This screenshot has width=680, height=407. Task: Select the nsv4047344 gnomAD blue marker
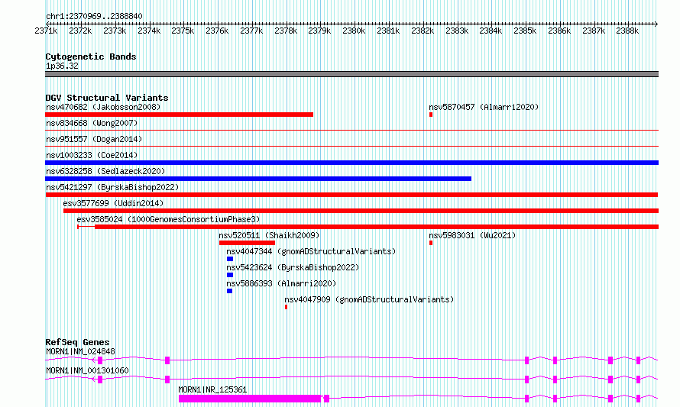click(230, 259)
